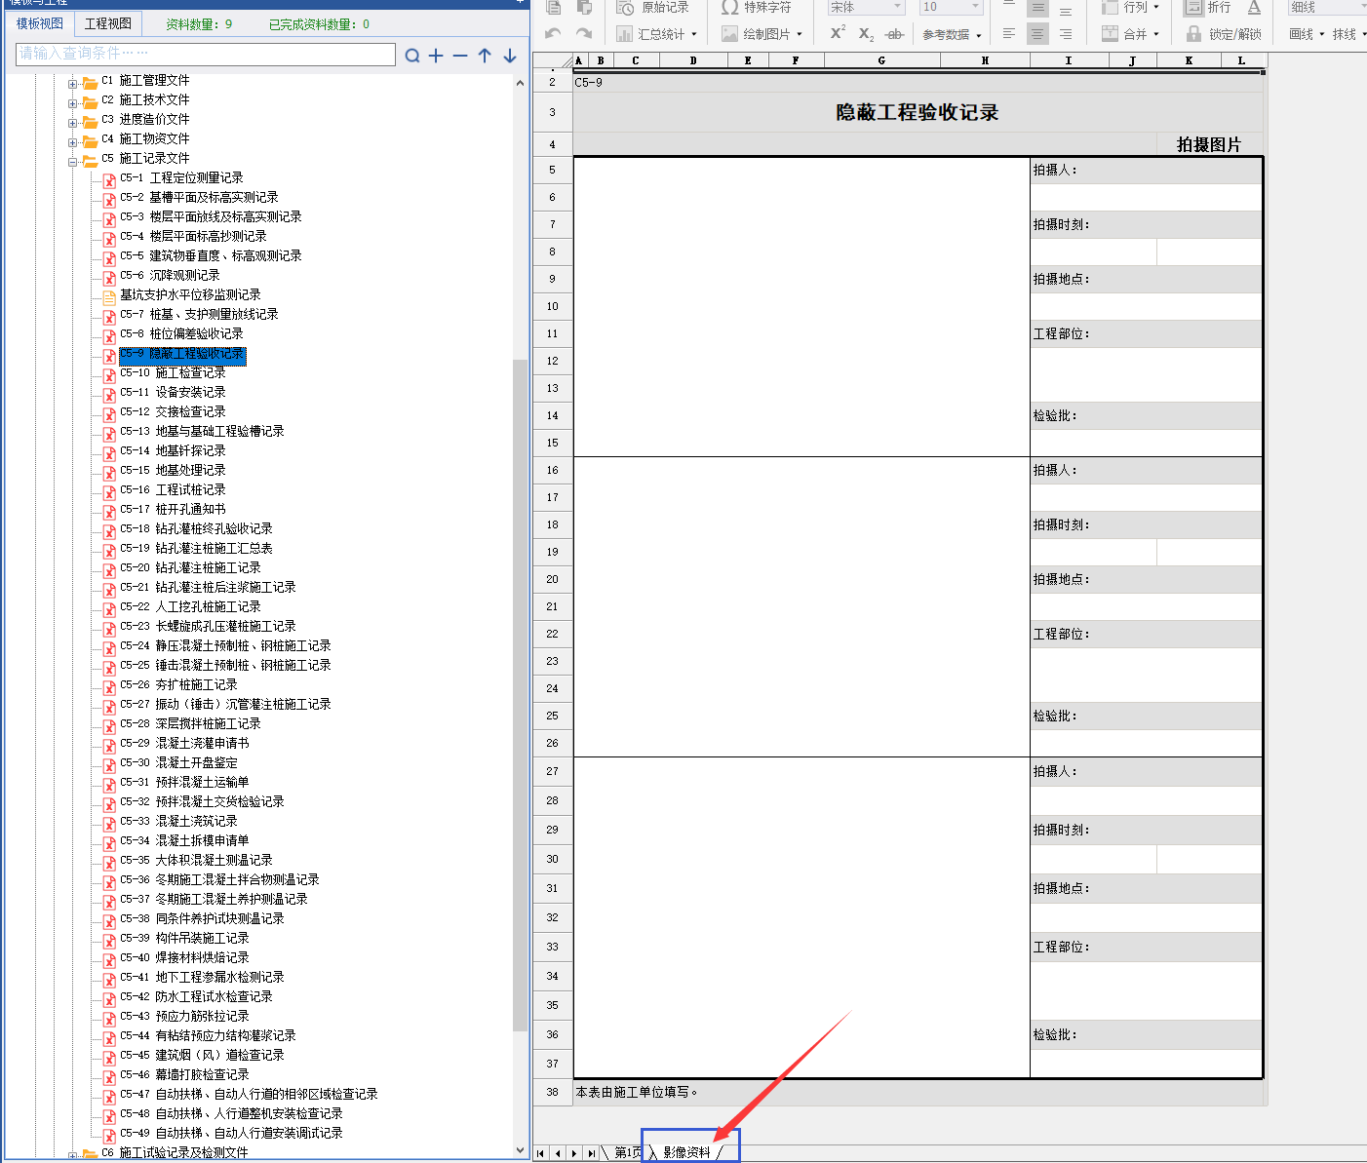The image size is (1367, 1163).
Task: Align text right in bottom row
Action: pos(1065,33)
